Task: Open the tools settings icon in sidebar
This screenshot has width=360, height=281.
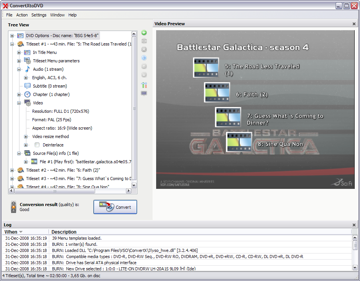Action: tap(144, 85)
